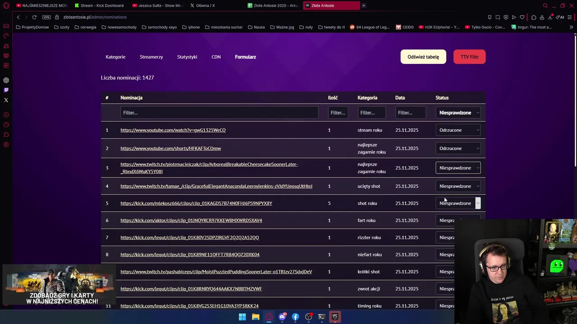
Task: Open the pashabiceps twitch clip link
Action: point(216,272)
